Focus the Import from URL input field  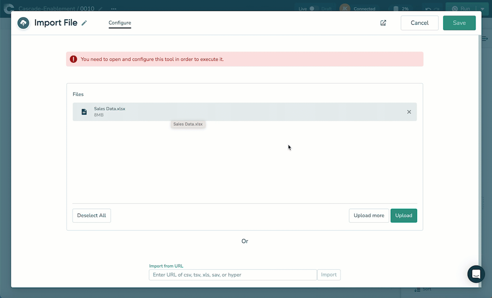pos(233,275)
